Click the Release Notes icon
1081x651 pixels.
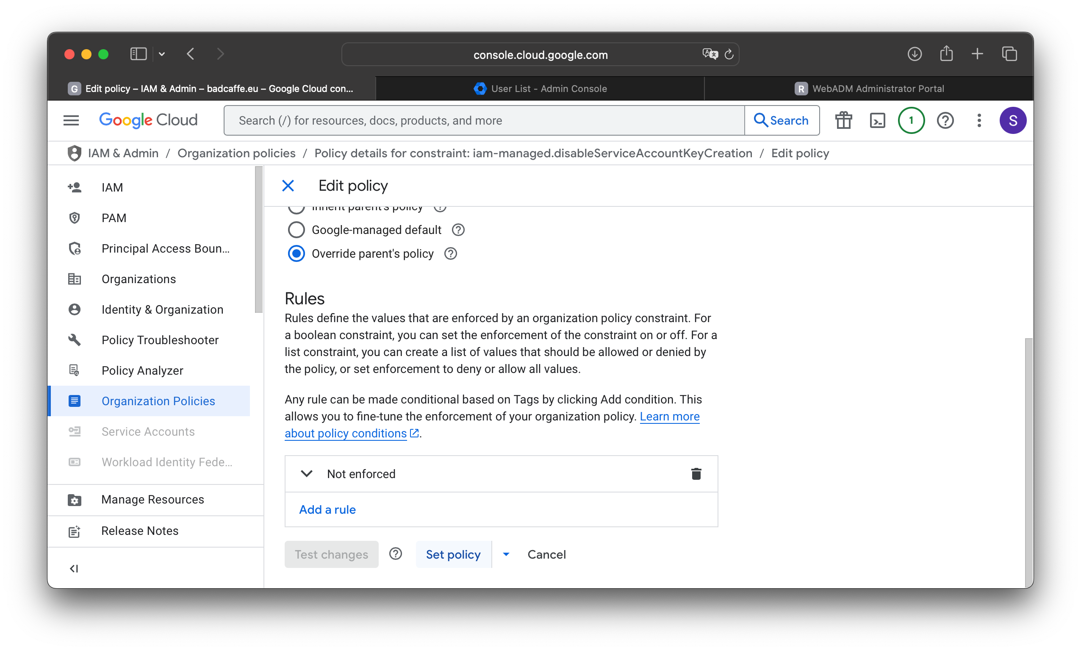point(75,531)
